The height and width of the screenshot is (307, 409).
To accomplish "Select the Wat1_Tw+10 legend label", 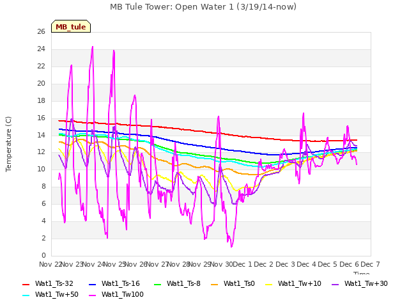I will click(300, 284).
